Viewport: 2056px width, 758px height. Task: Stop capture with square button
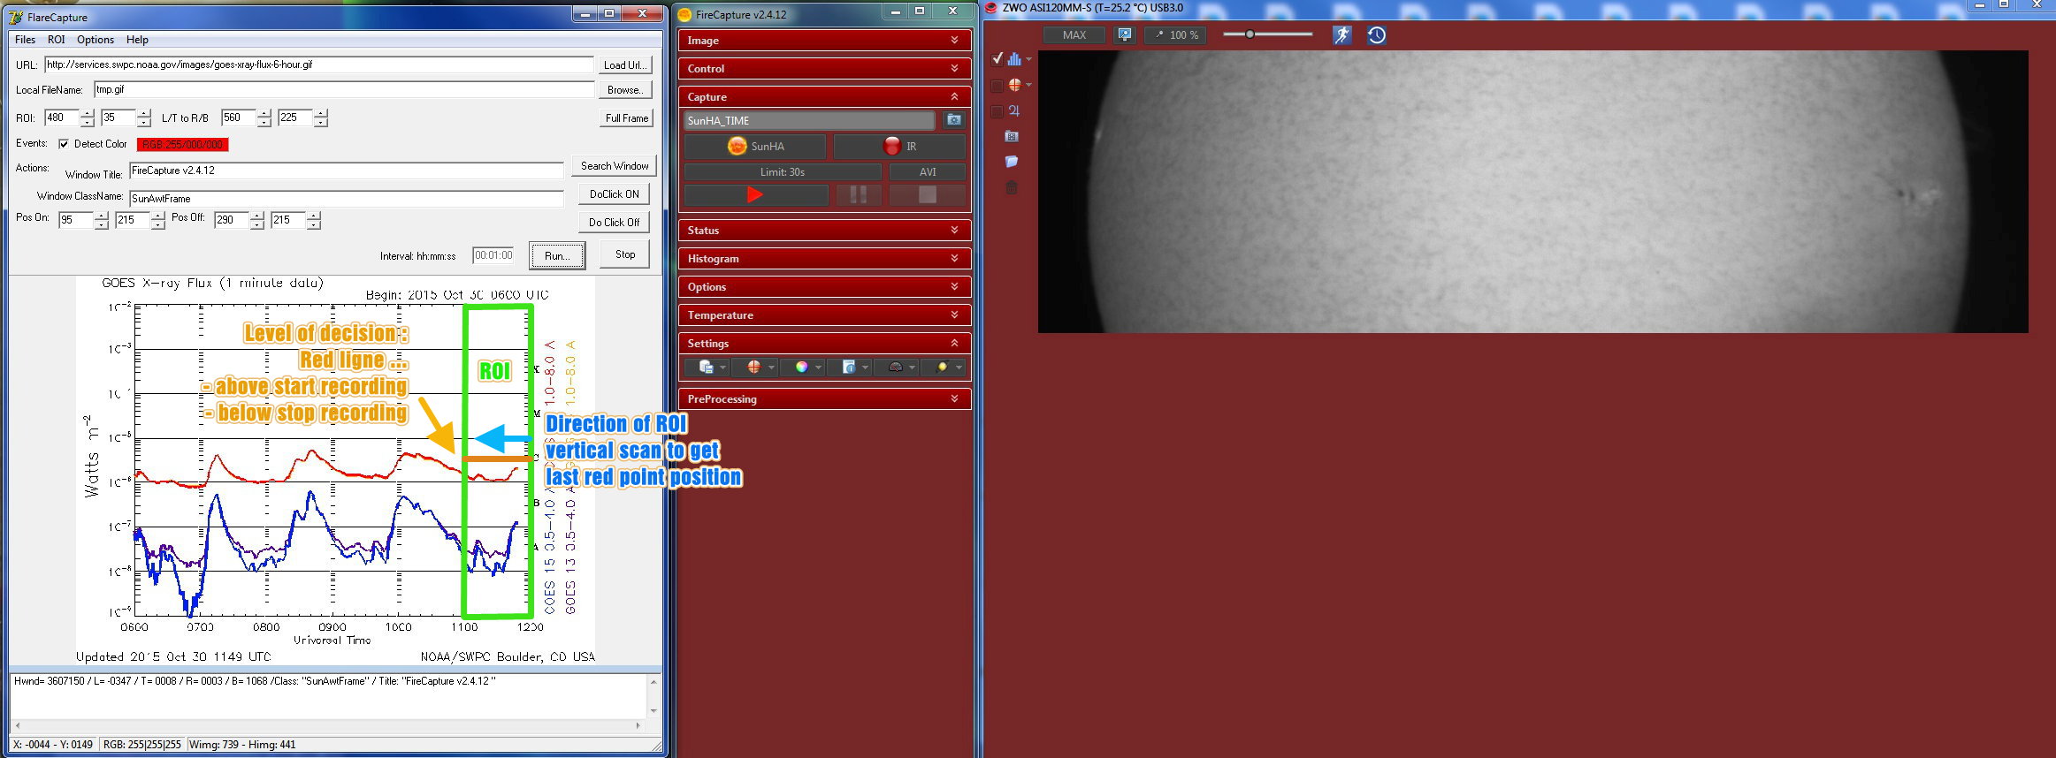click(x=927, y=194)
